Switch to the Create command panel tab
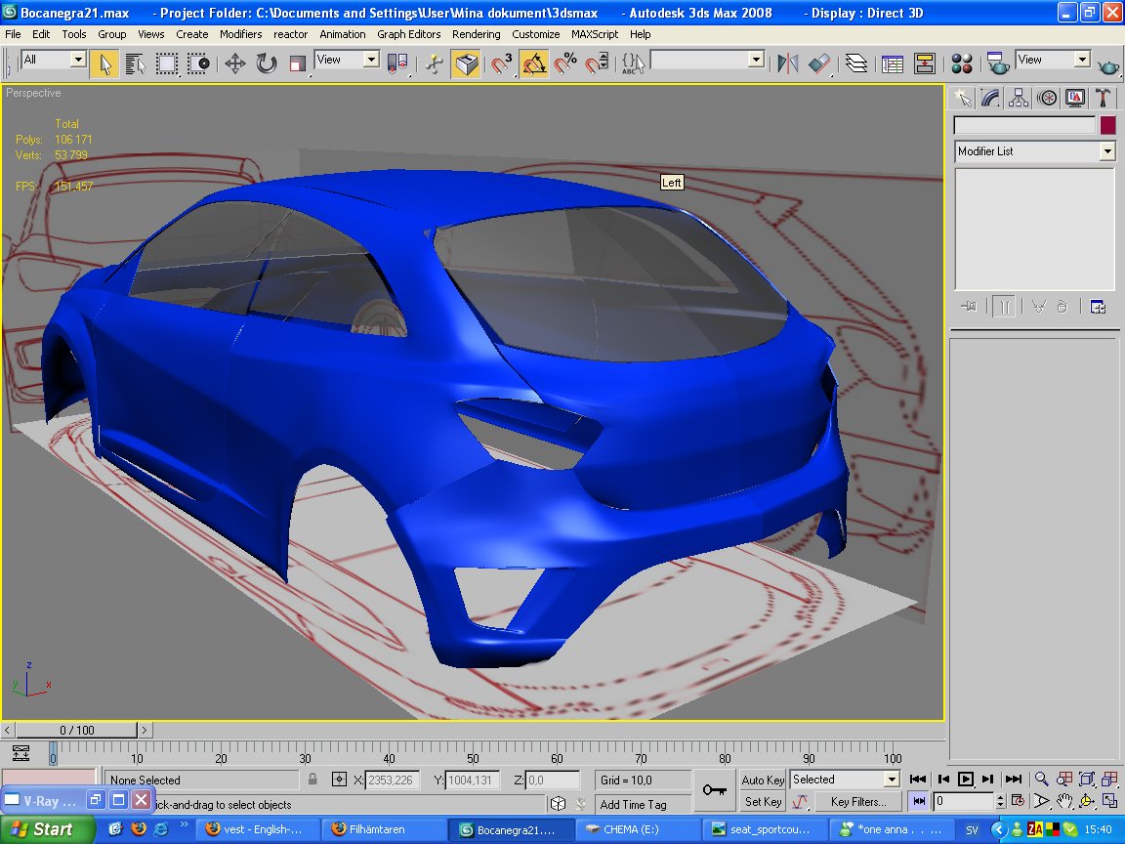The width and height of the screenshot is (1125, 844). pos(962,98)
